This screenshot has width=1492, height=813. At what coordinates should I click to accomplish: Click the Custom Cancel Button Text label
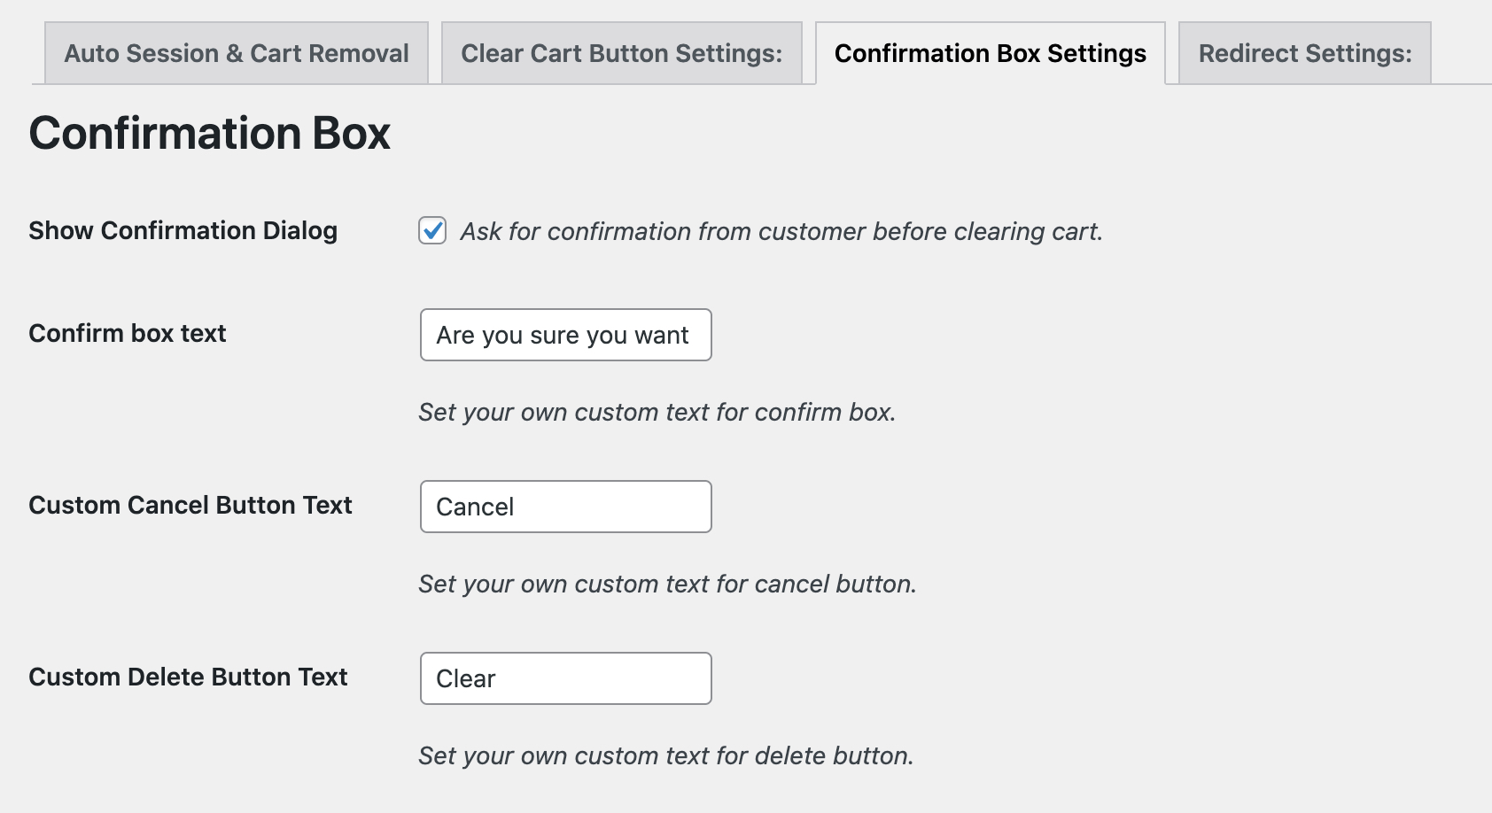190,505
